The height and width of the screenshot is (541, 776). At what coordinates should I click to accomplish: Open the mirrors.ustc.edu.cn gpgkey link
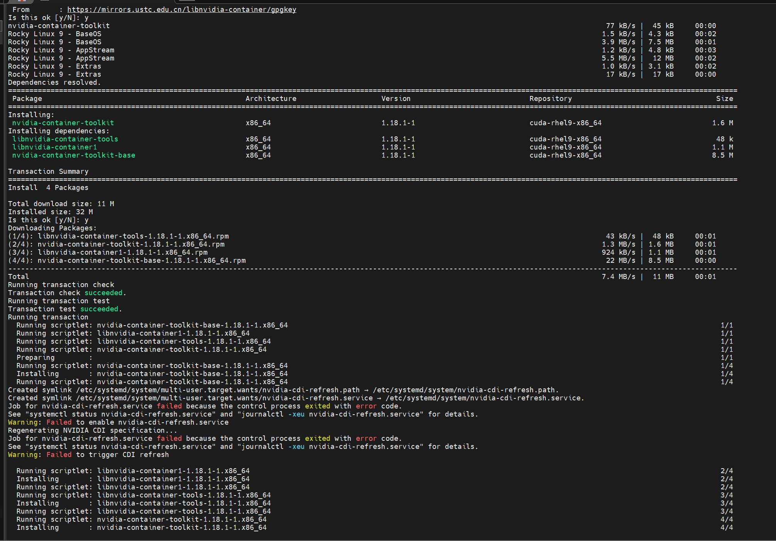[x=182, y=10]
